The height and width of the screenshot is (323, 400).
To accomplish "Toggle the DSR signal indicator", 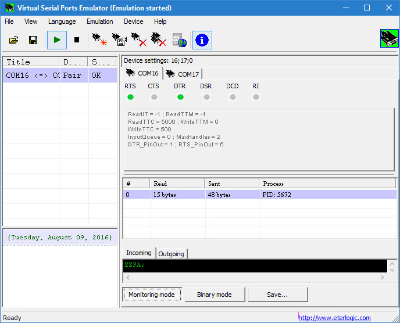I will coord(206,97).
